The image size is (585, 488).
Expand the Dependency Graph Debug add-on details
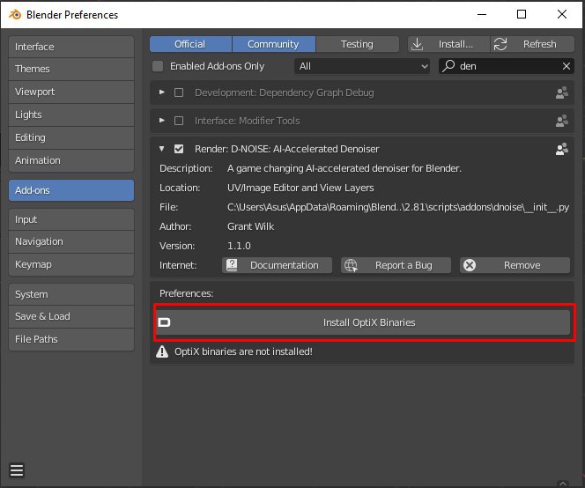pos(161,92)
